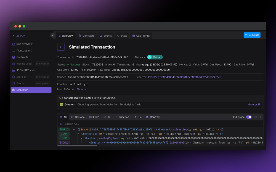The width and height of the screenshot is (276, 172).
Task: Expand Input & Output Show dropdown
Action: coord(81,89)
